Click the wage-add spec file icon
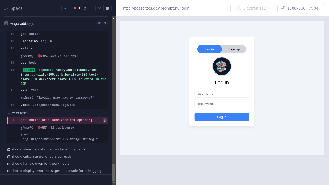Image resolution: width=329 pixels, height=185 pixels. pos(6,23)
